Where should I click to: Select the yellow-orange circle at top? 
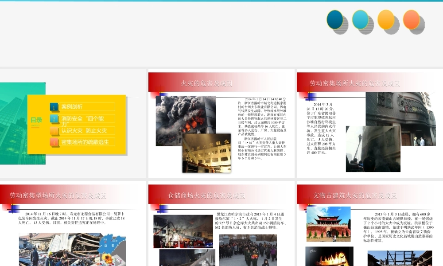[x=386, y=20]
